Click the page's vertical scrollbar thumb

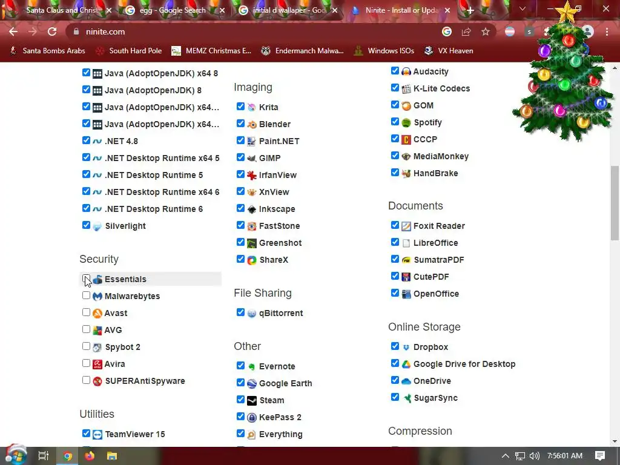pyautogui.click(x=615, y=203)
